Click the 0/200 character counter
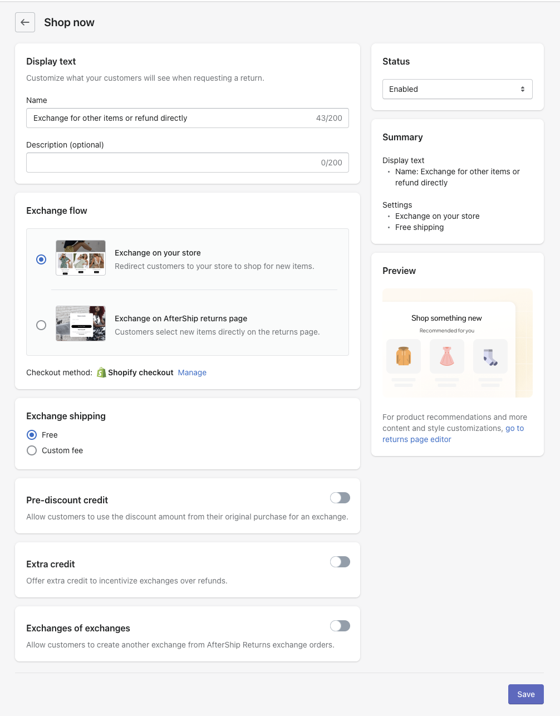This screenshot has width=560, height=716. coord(331,163)
